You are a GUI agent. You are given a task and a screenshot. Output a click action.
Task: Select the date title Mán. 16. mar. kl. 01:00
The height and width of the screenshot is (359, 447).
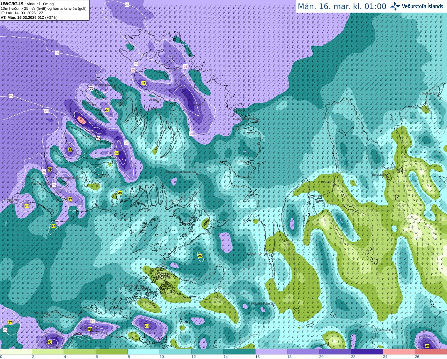point(342,7)
